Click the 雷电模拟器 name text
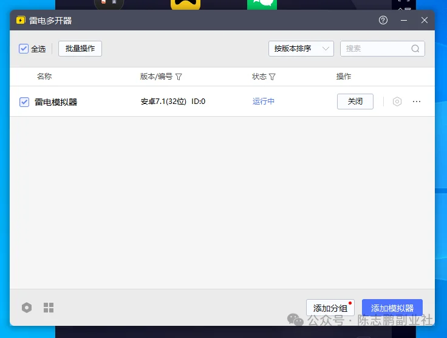 pos(56,102)
